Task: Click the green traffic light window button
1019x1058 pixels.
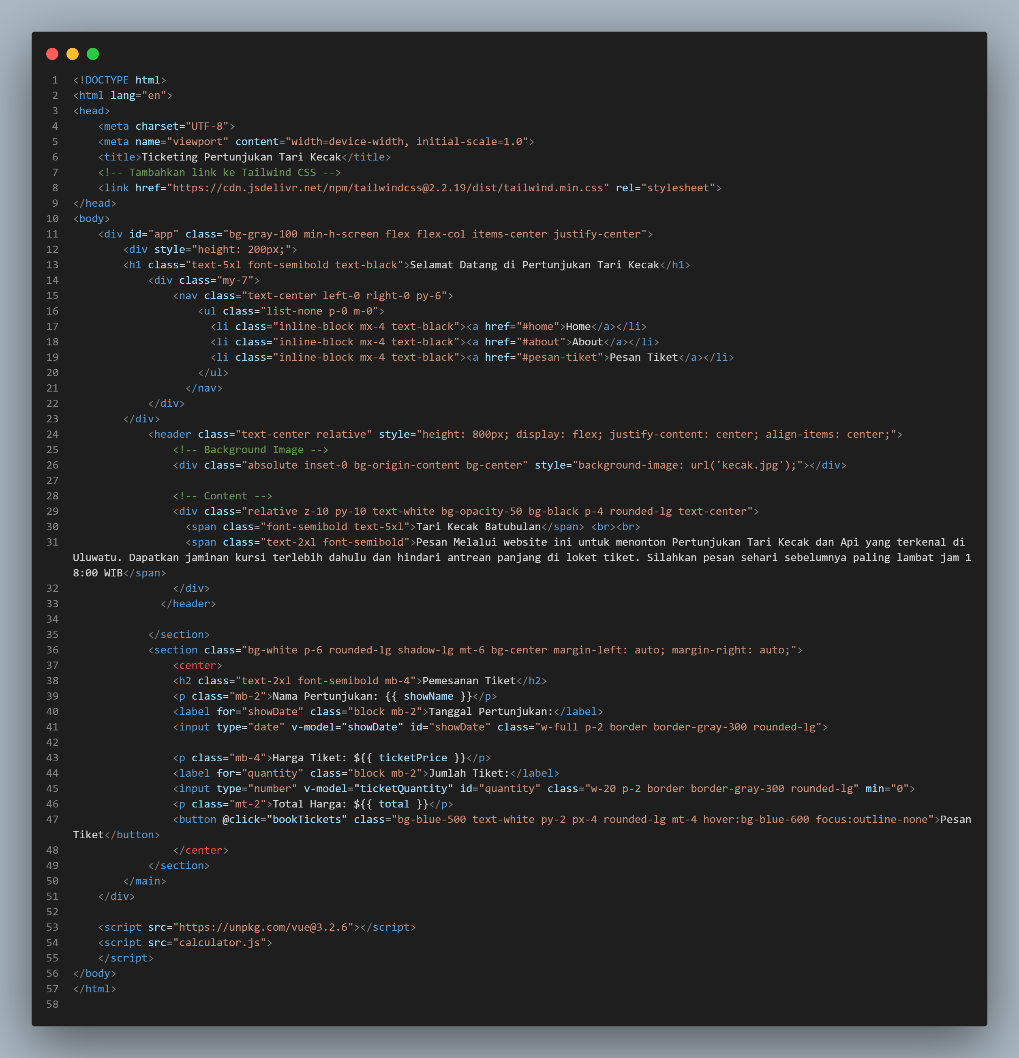Action: coord(93,54)
